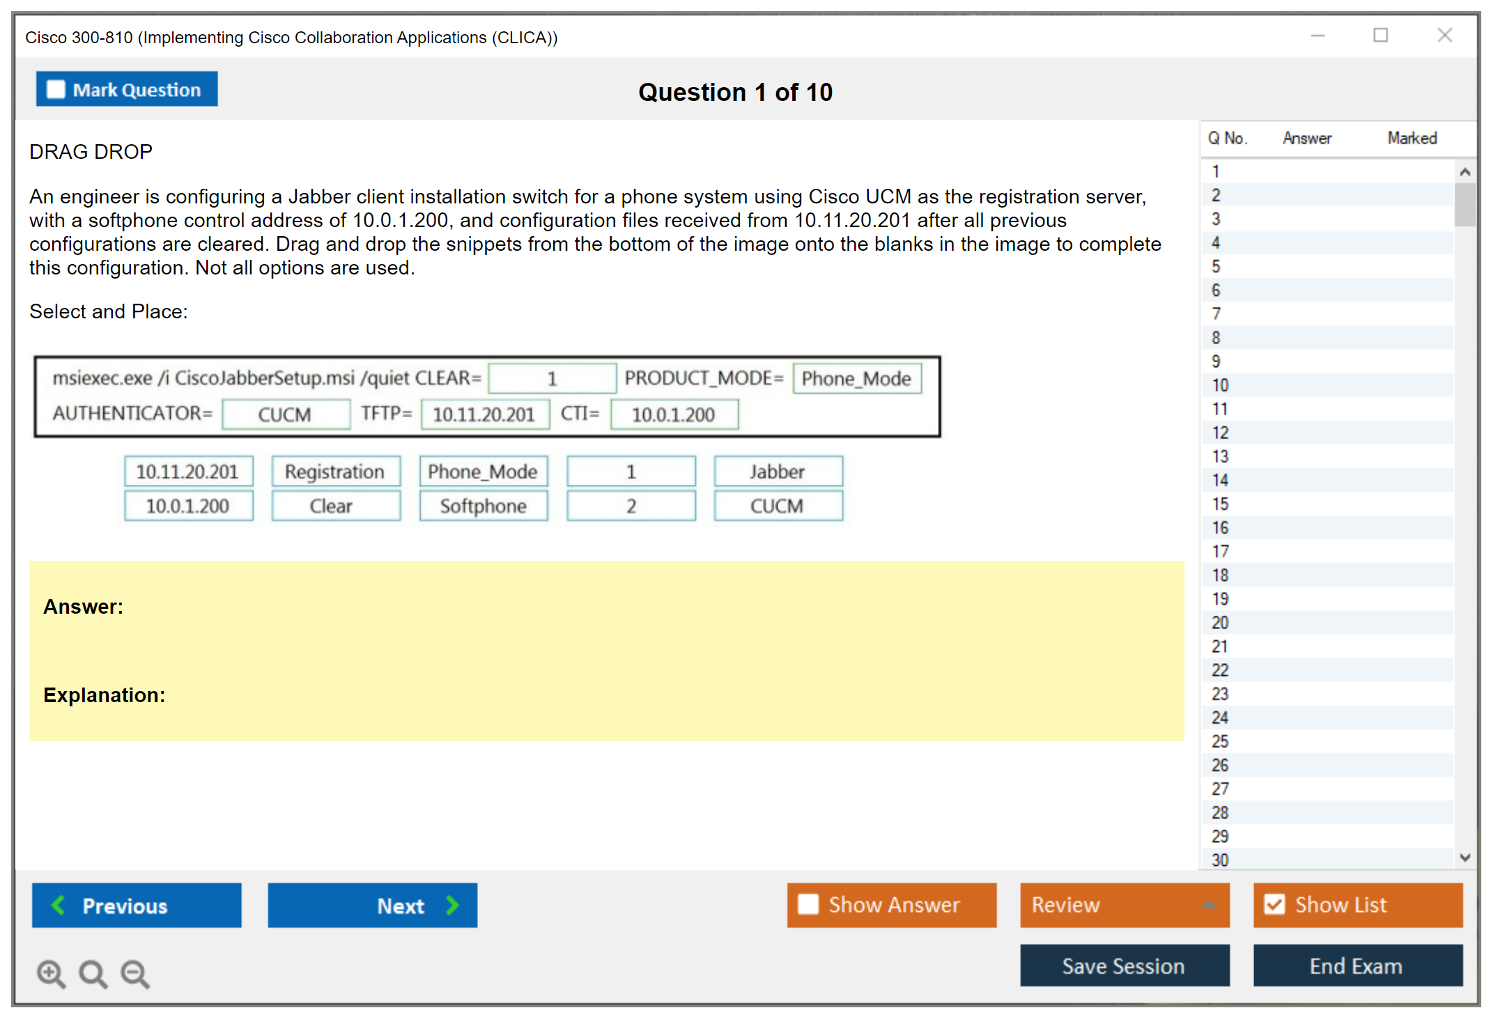Click the green left arrow on Previous
This screenshot has height=1024, width=1498.
59,905
